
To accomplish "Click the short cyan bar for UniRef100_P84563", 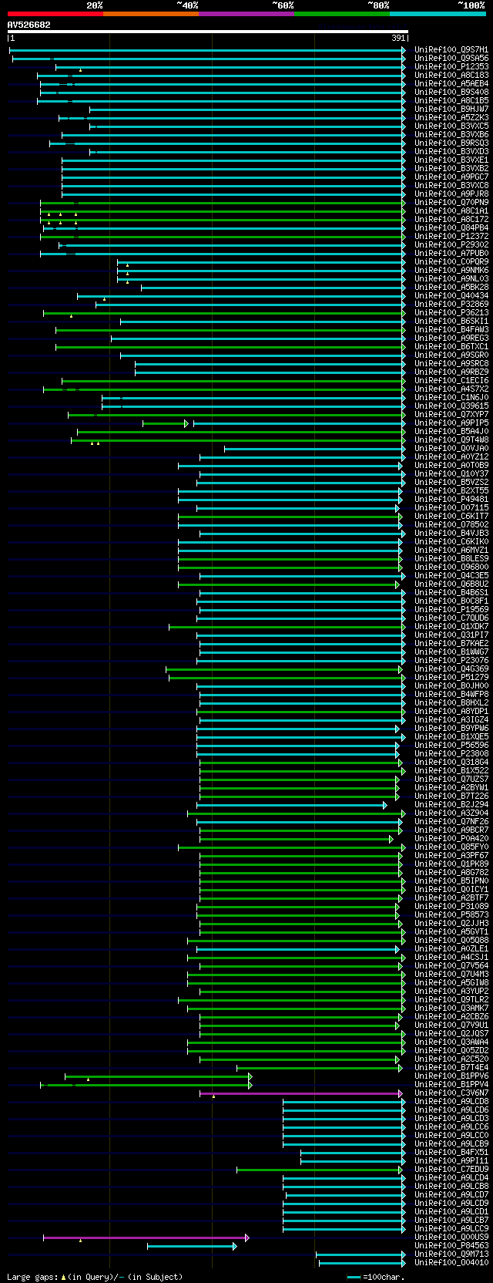I will click(192, 1245).
